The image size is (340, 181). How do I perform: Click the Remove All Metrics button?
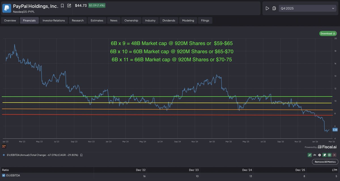325,162
